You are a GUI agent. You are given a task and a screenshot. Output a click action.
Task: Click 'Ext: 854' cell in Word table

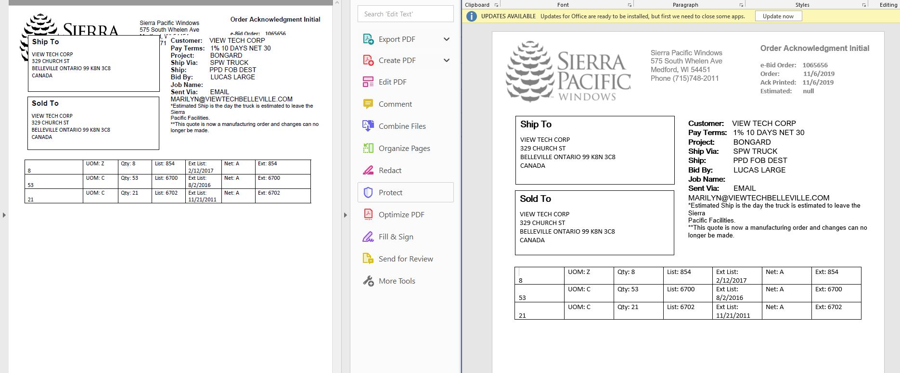(x=827, y=272)
